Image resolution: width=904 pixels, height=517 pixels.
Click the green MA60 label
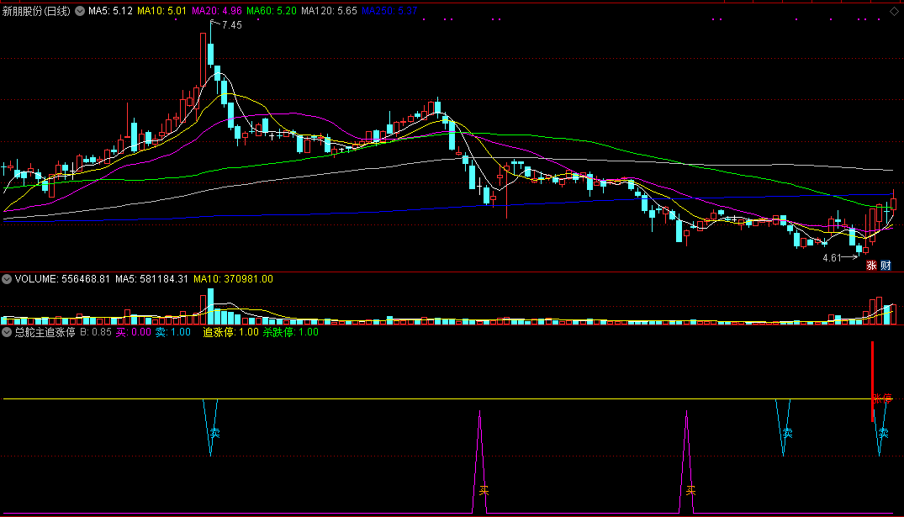coord(271,12)
